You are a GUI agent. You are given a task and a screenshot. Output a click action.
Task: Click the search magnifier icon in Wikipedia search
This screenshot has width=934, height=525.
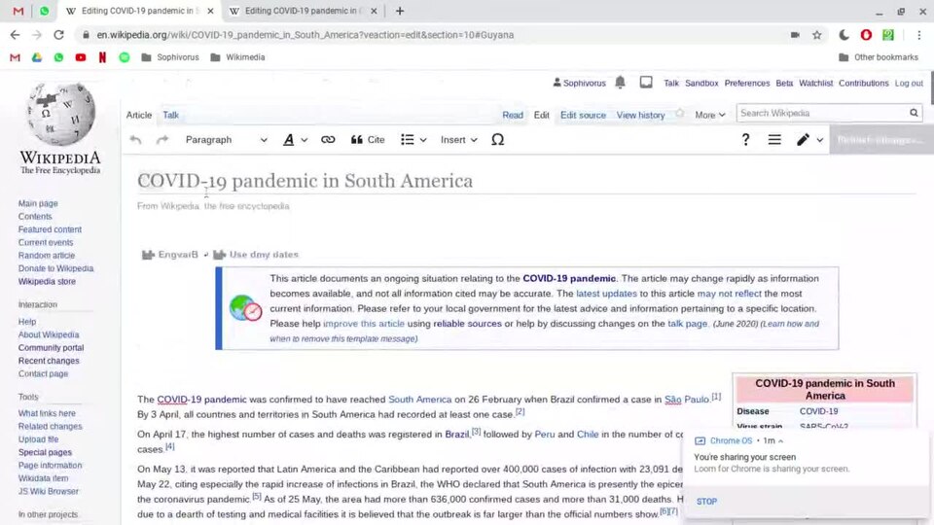coord(914,114)
